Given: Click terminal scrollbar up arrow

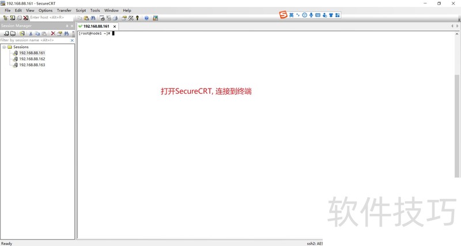Looking at the screenshot, I should point(457,34).
